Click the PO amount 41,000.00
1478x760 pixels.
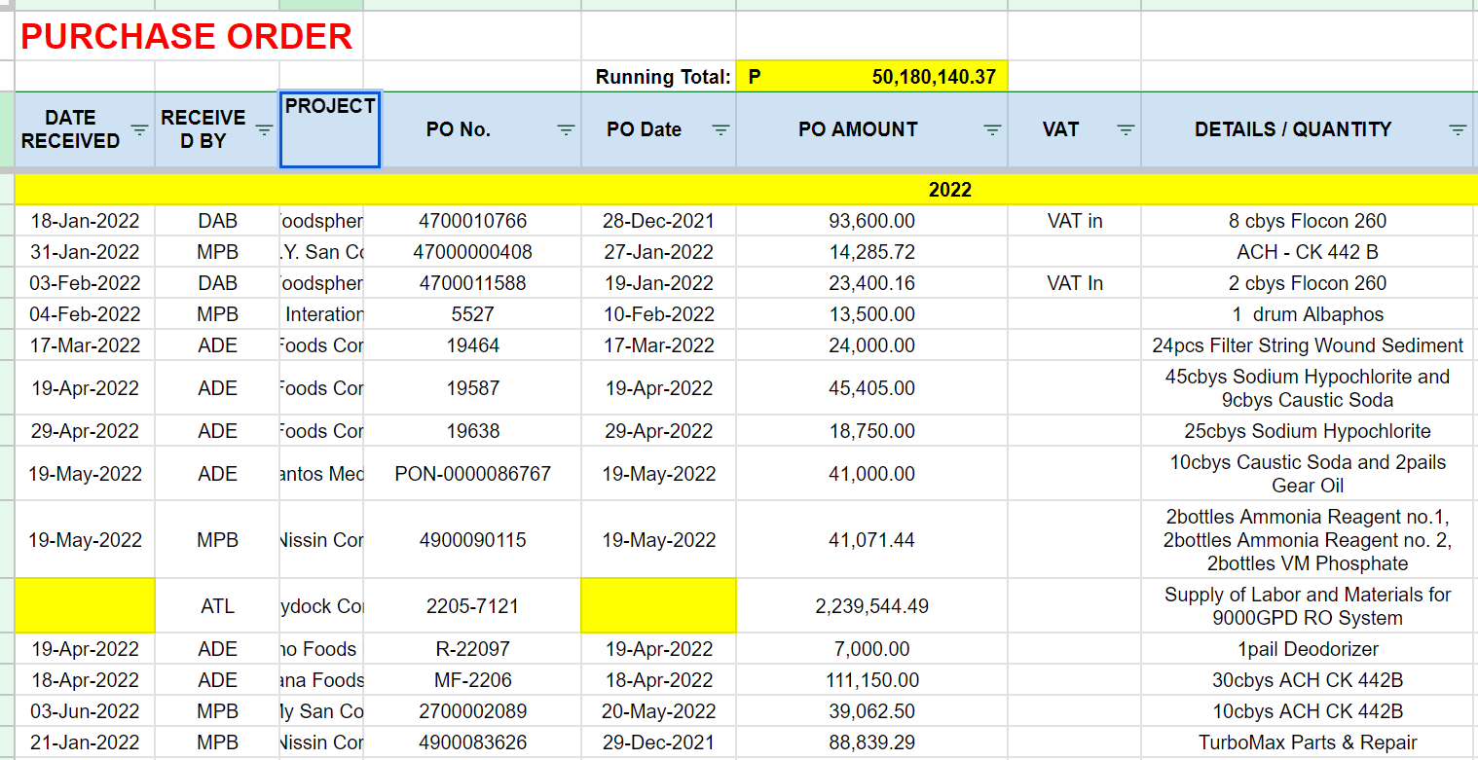pos(872,474)
